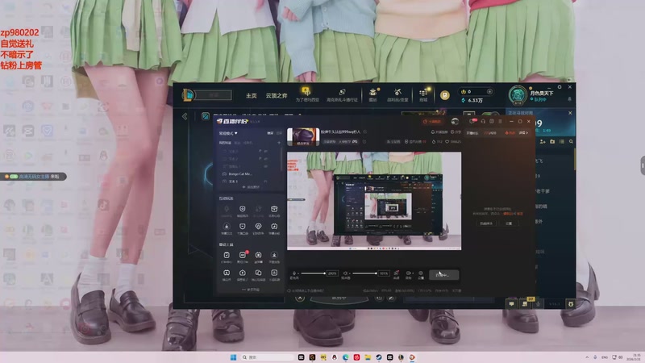Screen dimensions: 645x363
Task: Click the record icon next to the live button
Action: click(409, 273)
